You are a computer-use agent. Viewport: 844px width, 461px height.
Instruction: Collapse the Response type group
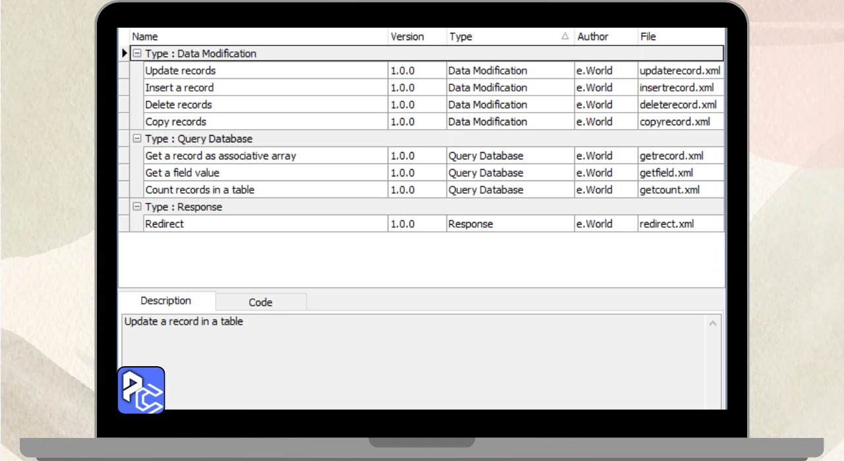[x=137, y=207]
